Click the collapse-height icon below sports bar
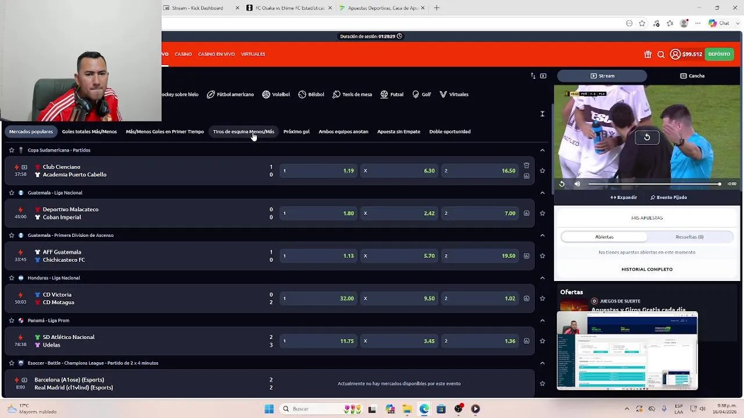744x418 pixels. (542, 114)
